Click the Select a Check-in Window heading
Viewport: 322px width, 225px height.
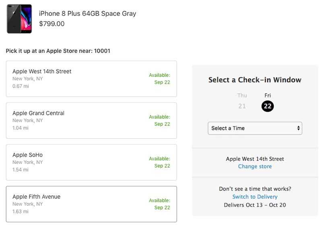(255, 80)
